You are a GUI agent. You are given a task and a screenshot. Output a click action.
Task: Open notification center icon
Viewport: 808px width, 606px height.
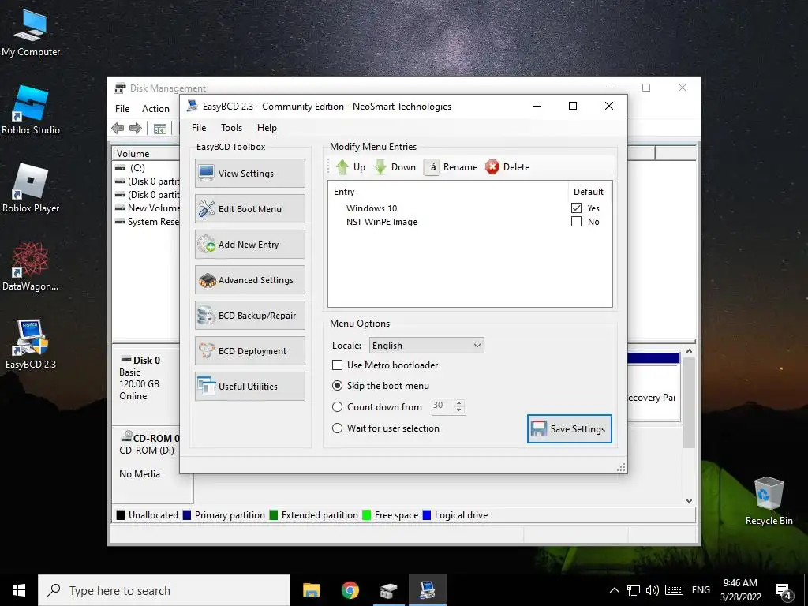784,592
